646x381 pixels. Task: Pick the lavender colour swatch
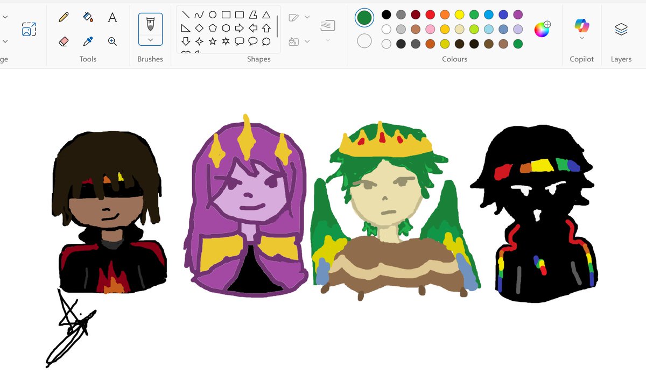point(518,29)
